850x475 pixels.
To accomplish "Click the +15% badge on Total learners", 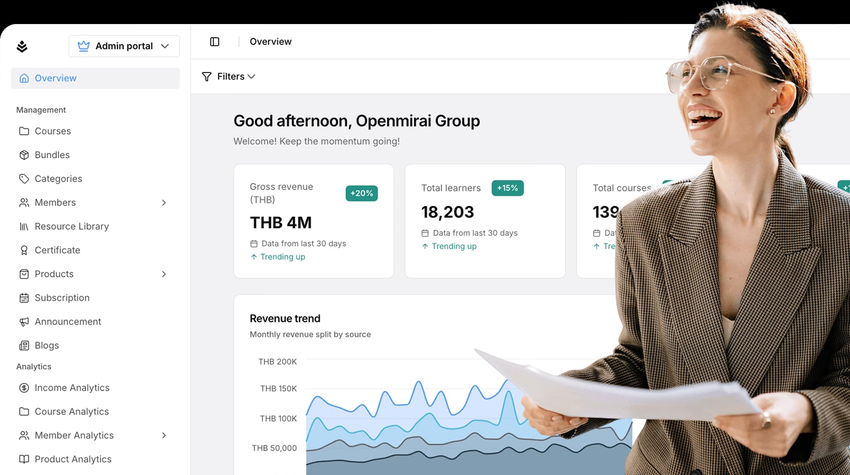I will (507, 188).
